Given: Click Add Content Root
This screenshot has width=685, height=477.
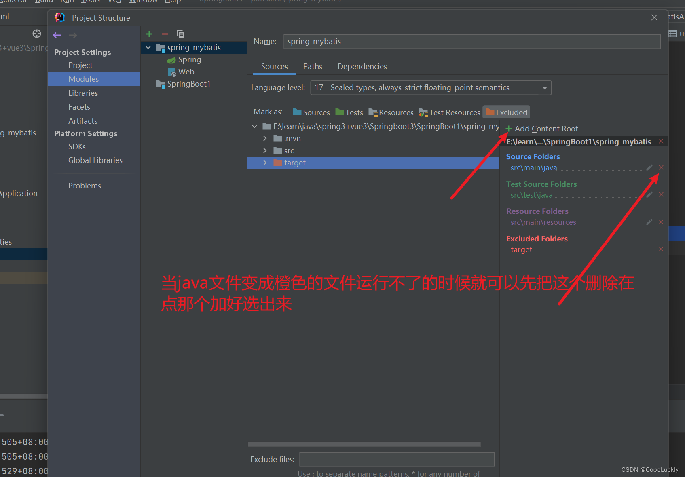Looking at the screenshot, I should (542, 129).
